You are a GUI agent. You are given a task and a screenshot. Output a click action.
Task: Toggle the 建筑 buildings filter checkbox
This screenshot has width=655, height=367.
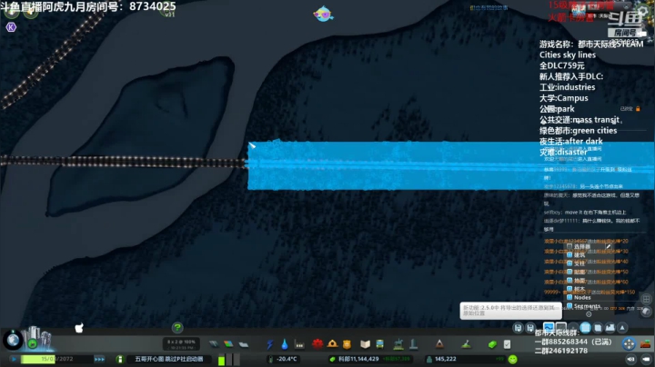pos(569,255)
